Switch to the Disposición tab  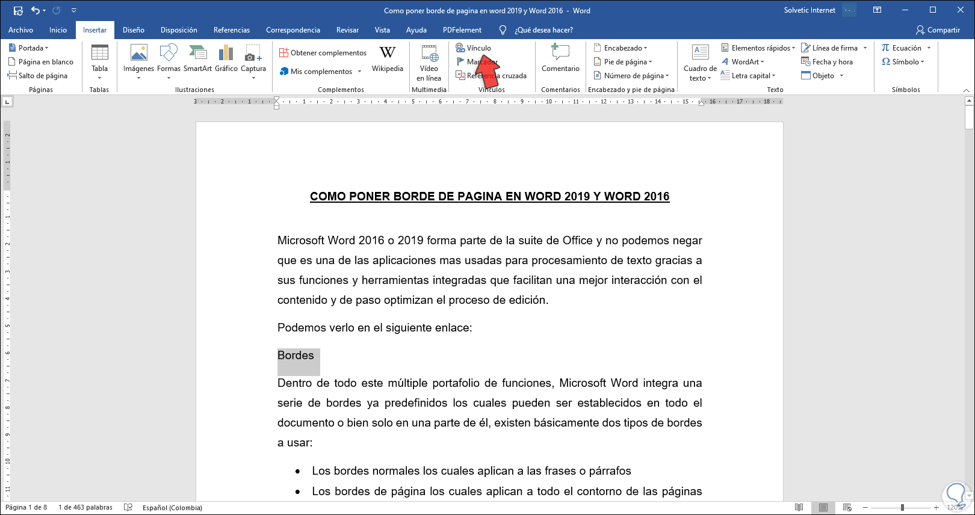tap(179, 30)
